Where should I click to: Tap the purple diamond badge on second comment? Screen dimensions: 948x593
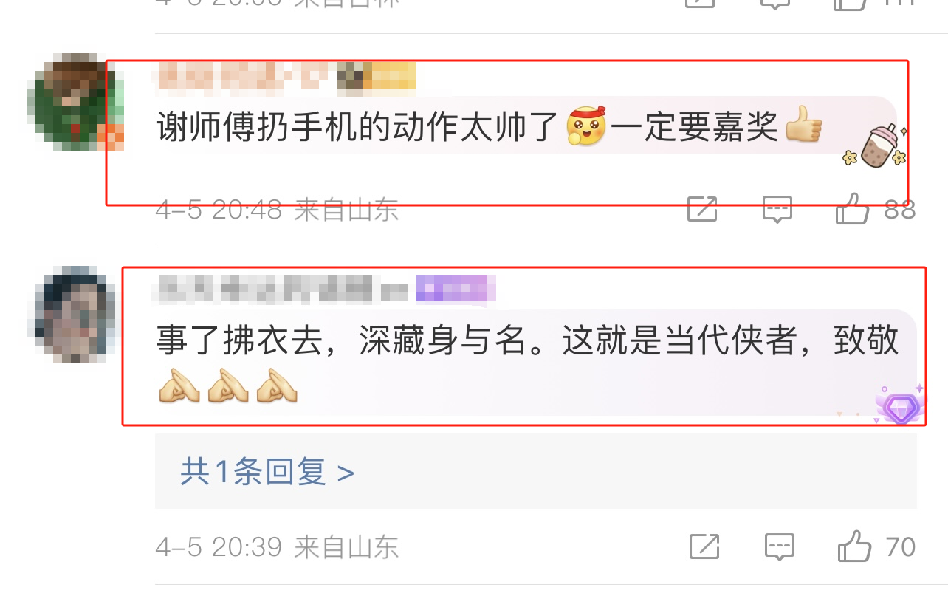click(900, 405)
